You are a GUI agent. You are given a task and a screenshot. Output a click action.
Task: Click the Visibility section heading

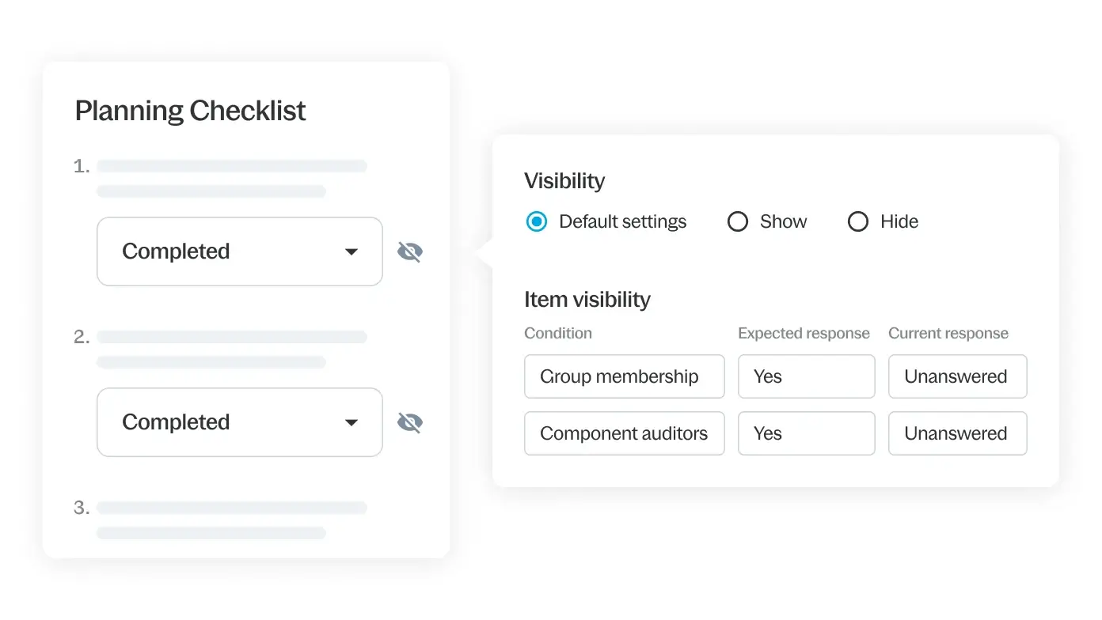point(564,181)
